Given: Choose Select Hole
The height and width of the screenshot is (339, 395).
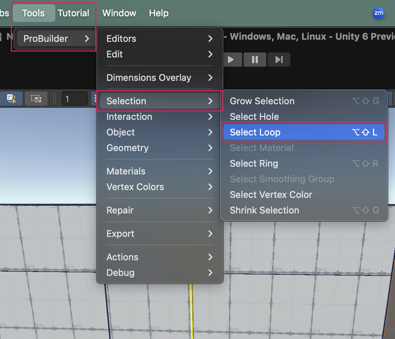Looking at the screenshot, I should (304, 117).
